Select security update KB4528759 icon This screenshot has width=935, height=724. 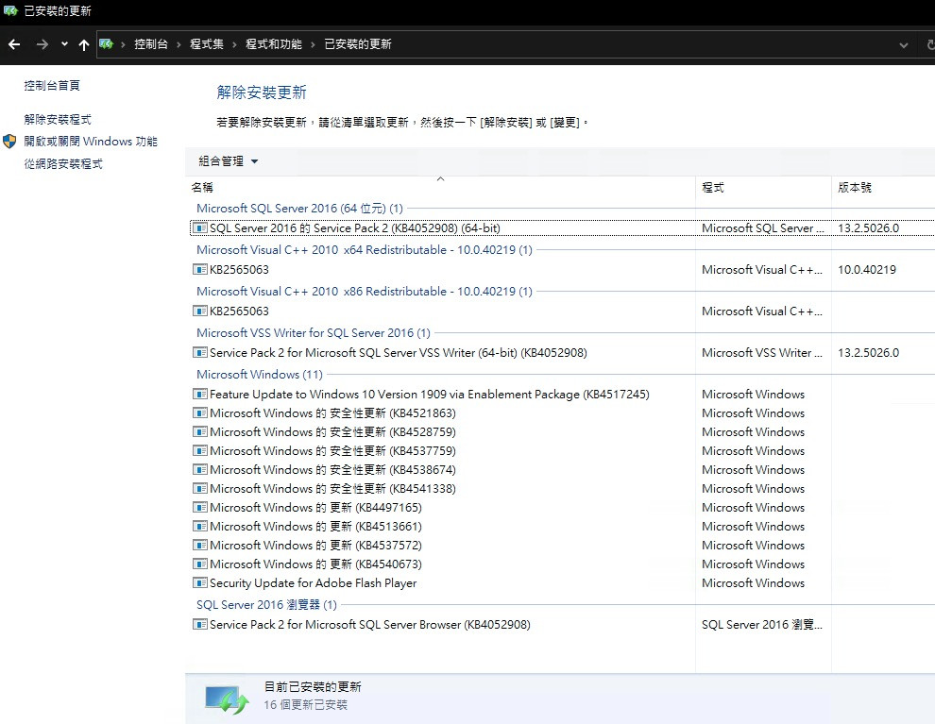pyautogui.click(x=200, y=432)
